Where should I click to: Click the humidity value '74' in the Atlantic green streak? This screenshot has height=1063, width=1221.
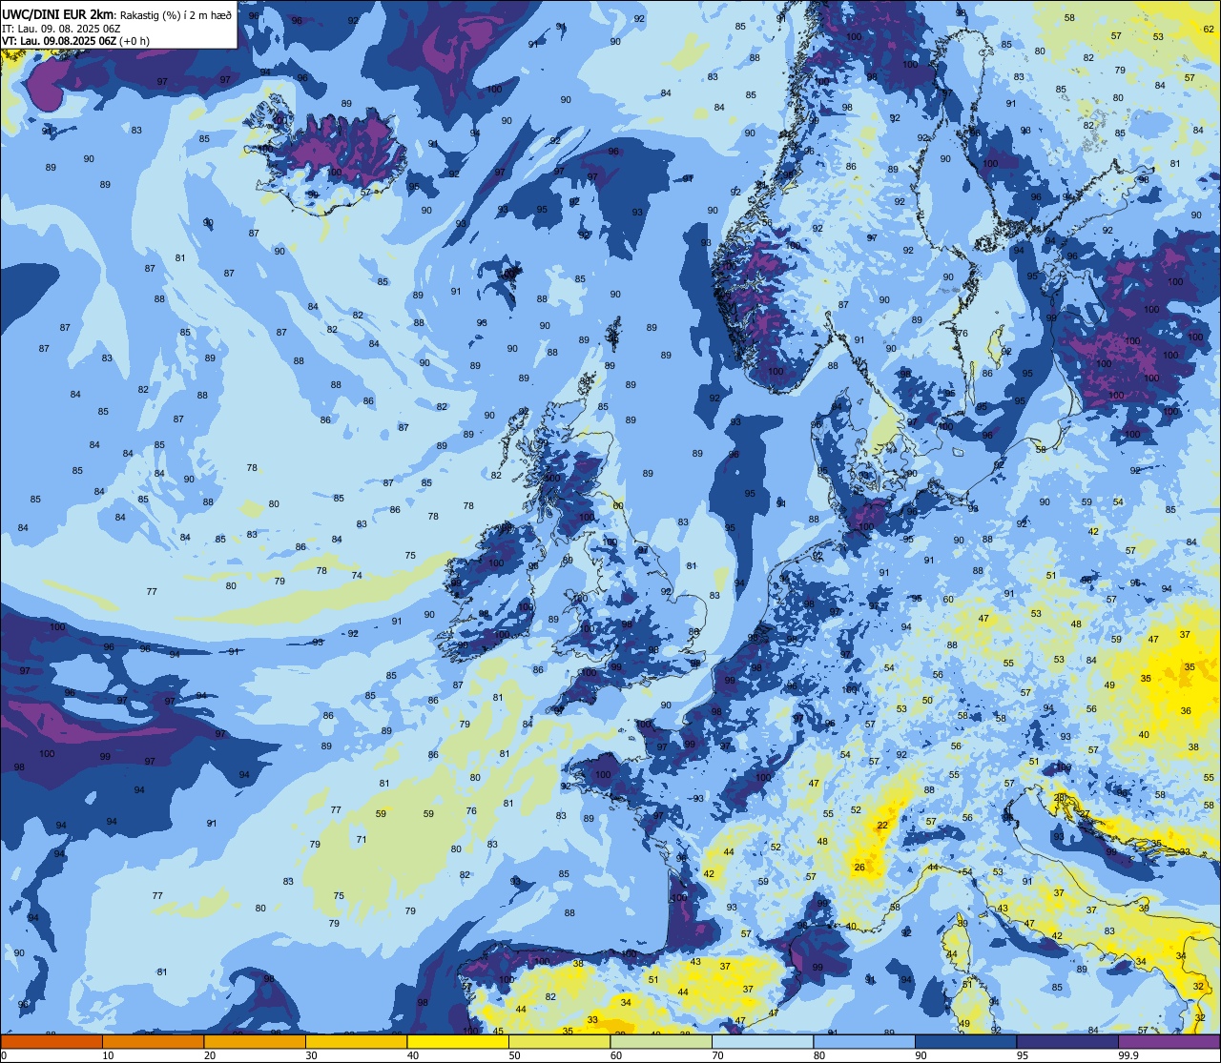357,576
